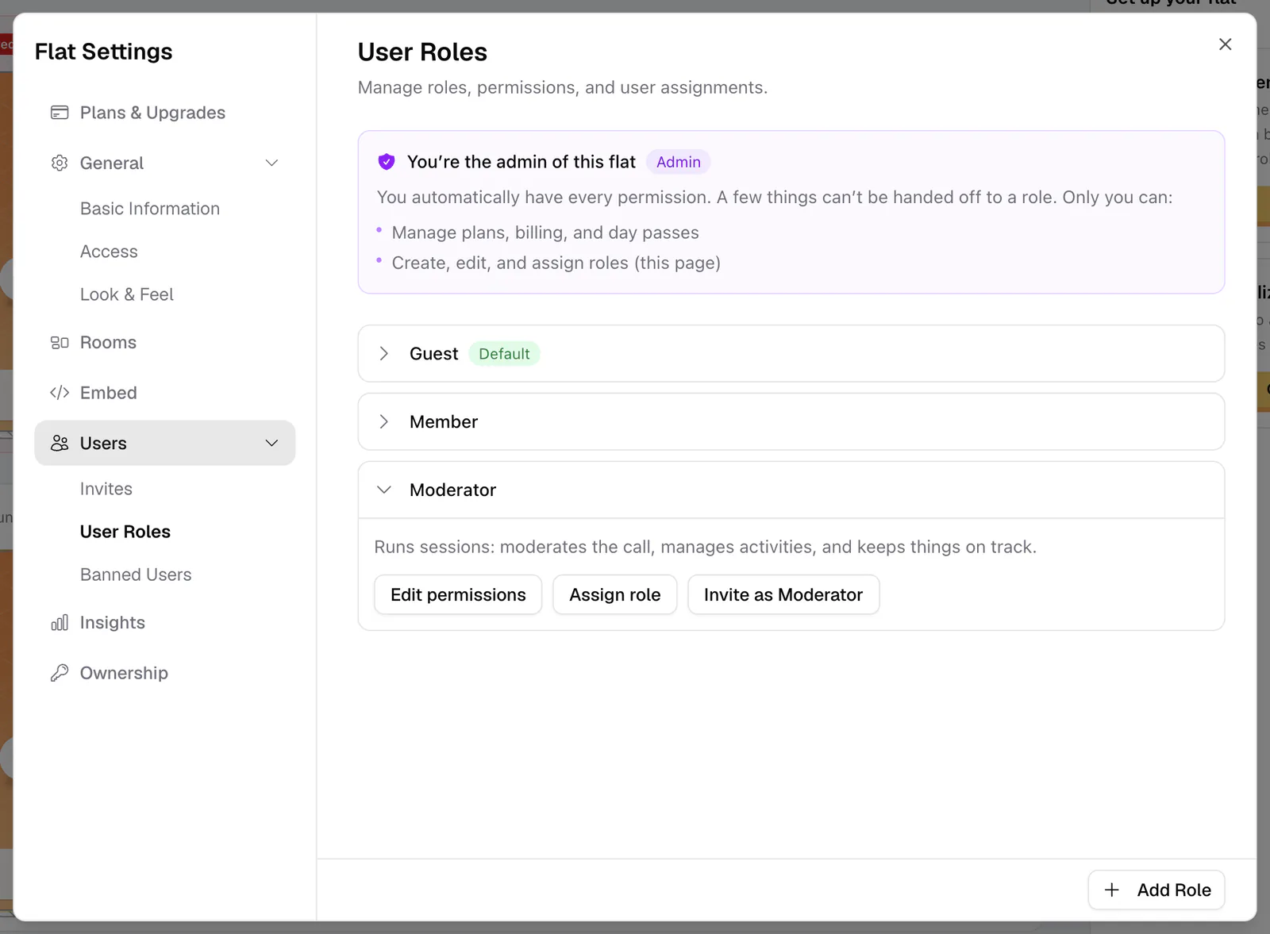Collapse the General section chevron
1270x934 pixels.
click(x=271, y=163)
